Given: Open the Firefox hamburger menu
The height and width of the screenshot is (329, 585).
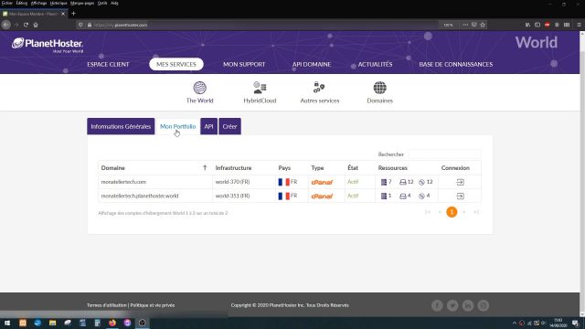Looking at the screenshot, I should pos(579,25).
